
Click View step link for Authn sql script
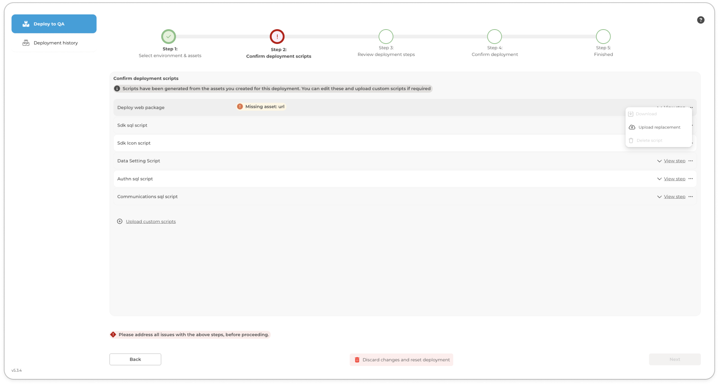[x=674, y=179]
